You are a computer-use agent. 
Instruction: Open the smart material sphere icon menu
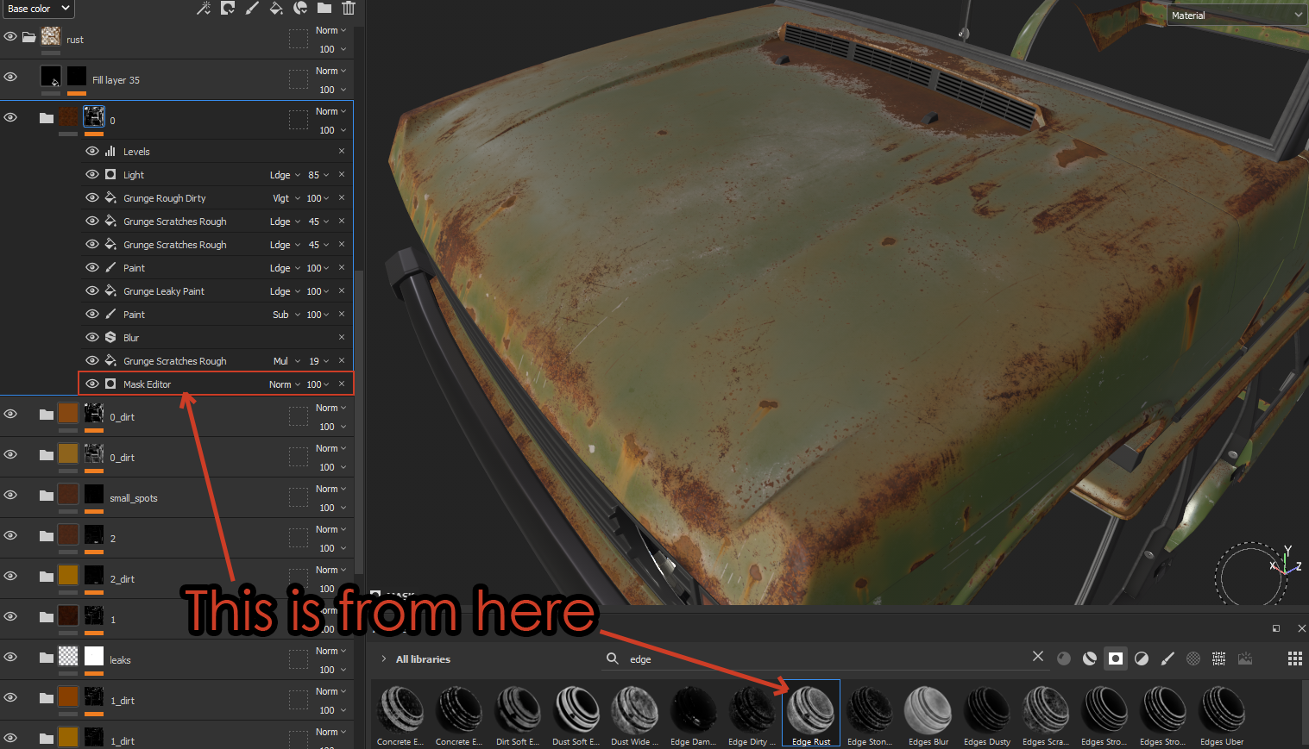tap(300, 9)
